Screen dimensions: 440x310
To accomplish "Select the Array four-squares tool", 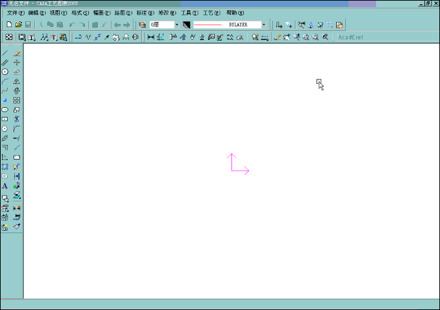I will coord(17,100).
